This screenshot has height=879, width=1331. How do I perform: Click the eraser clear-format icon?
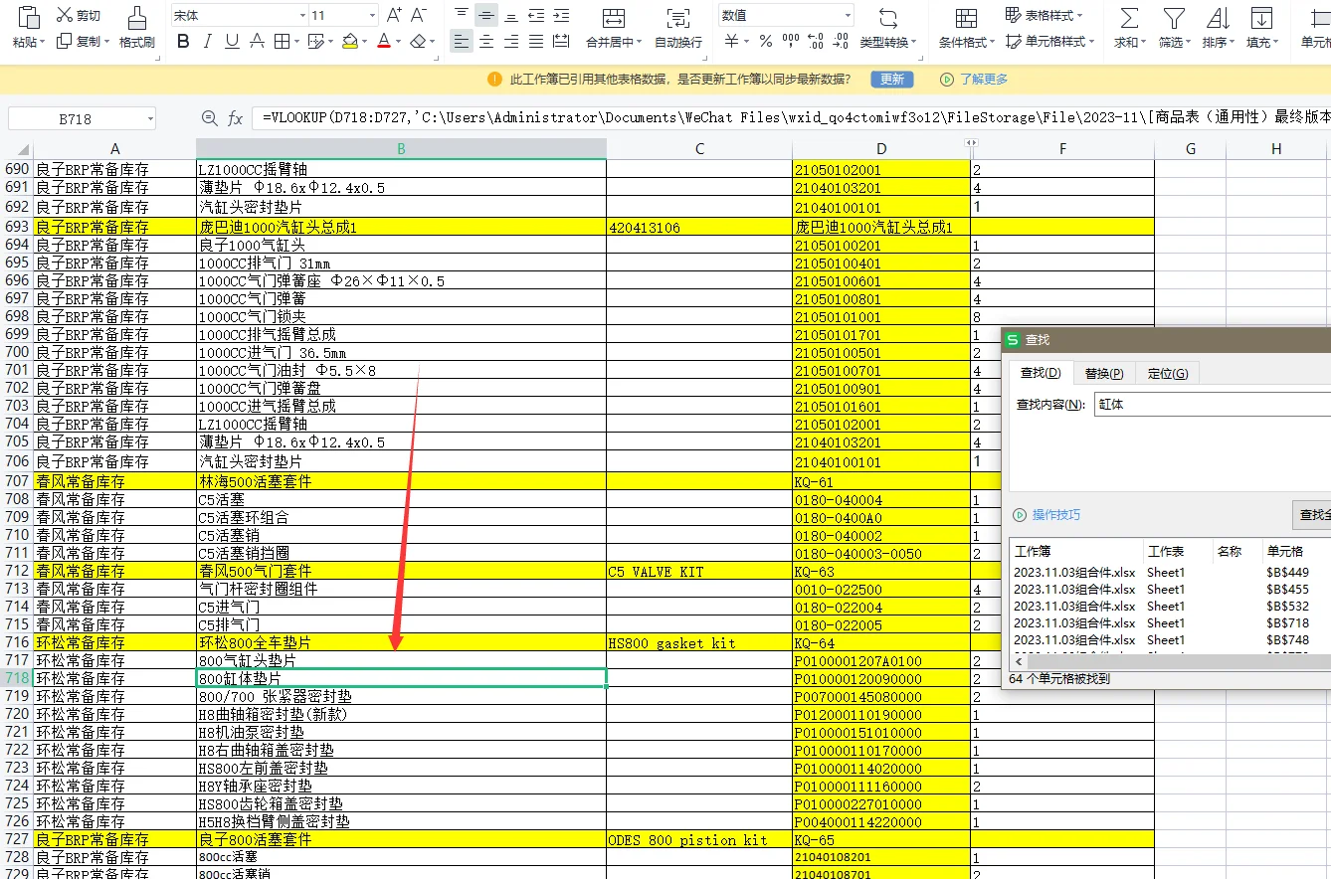tap(418, 41)
